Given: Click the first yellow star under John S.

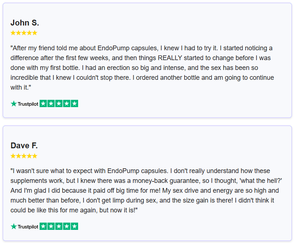Looking at the screenshot, I should [x=13, y=33].
